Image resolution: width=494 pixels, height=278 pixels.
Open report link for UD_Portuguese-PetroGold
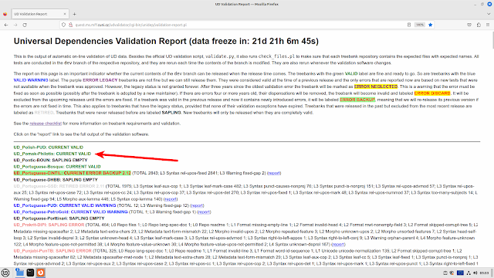pyautogui.click(x=204, y=212)
